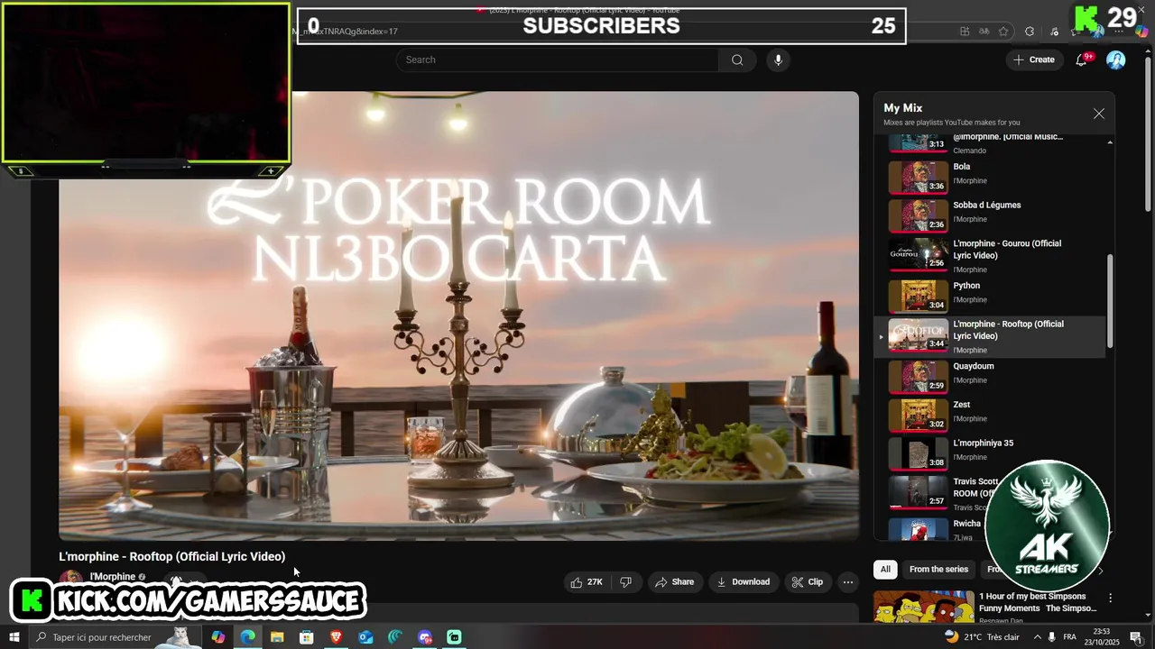
Task: Open Copilot from the taskbar
Action: click(x=217, y=637)
